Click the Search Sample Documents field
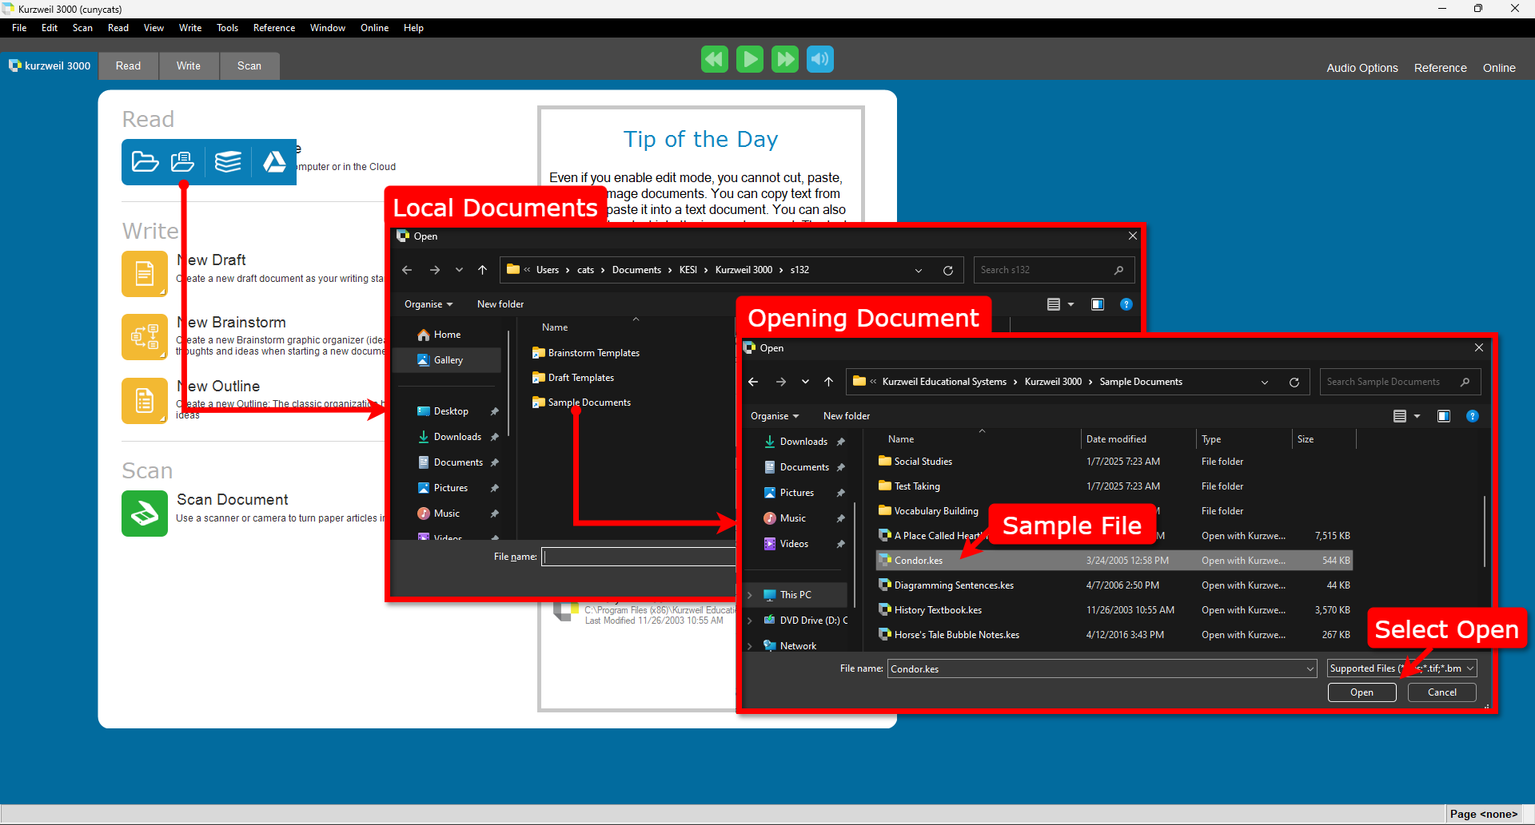The height and width of the screenshot is (825, 1535). tap(1400, 382)
